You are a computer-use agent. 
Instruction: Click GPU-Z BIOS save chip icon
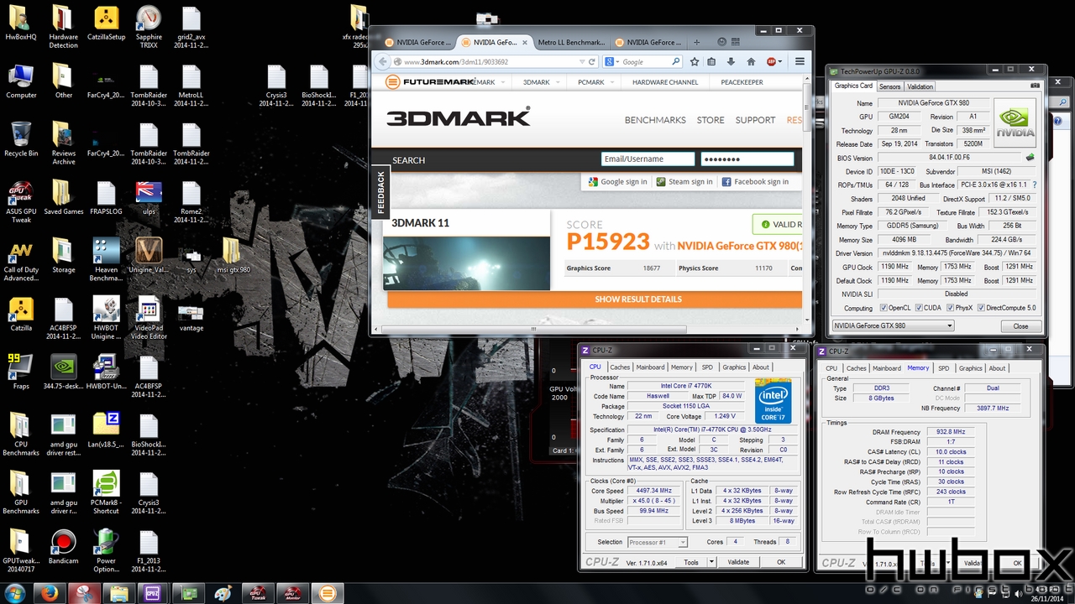tap(1030, 158)
